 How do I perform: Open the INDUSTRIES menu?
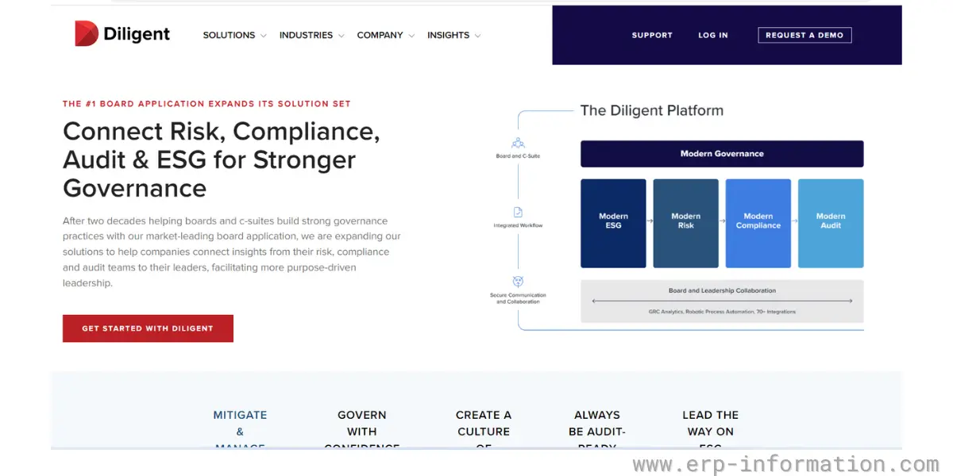coord(306,35)
